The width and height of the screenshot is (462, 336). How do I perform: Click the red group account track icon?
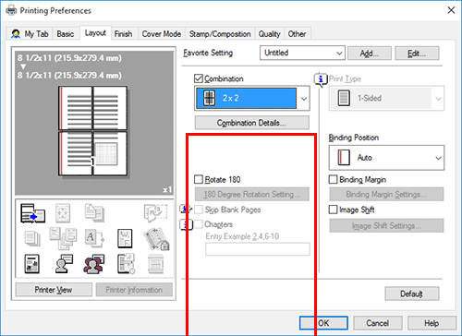point(94,264)
